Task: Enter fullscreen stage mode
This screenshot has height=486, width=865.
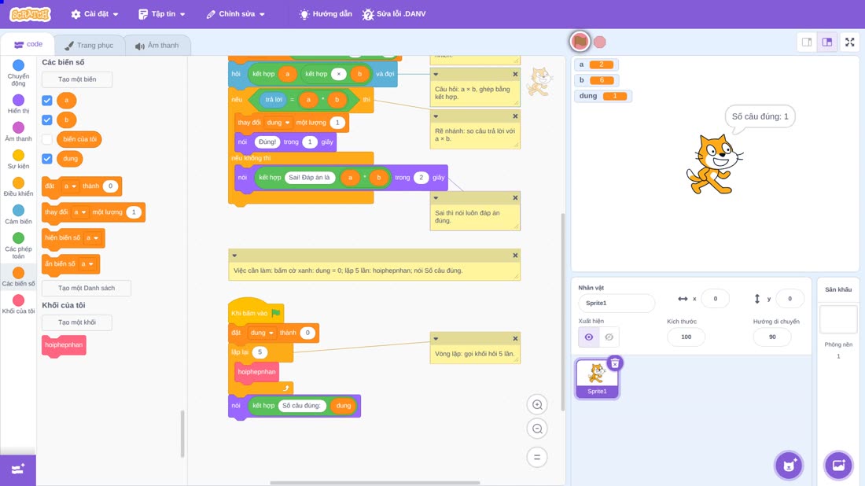Action: point(849,42)
